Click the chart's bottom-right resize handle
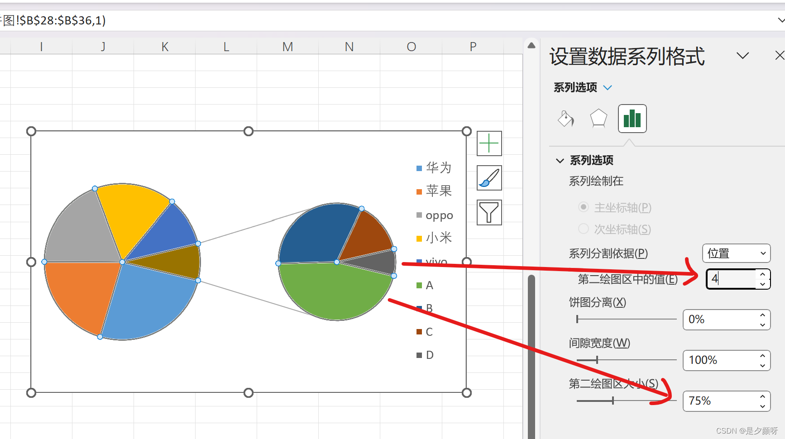 [467, 393]
